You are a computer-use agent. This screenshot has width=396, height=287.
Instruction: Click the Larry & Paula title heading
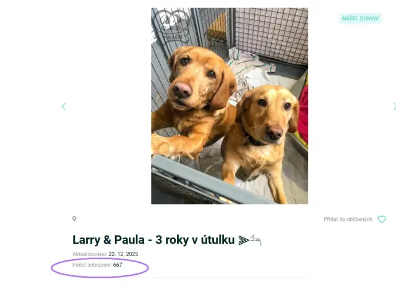pyautogui.click(x=153, y=240)
